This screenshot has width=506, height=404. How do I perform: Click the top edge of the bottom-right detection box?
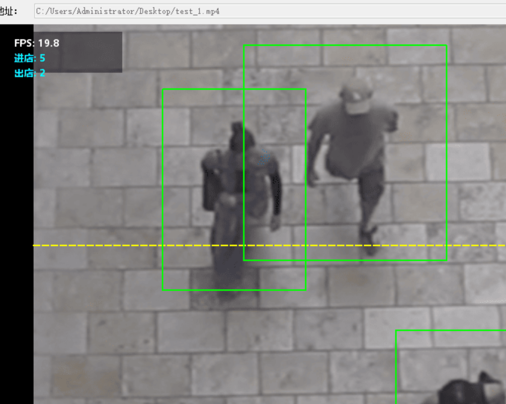pos(447,330)
